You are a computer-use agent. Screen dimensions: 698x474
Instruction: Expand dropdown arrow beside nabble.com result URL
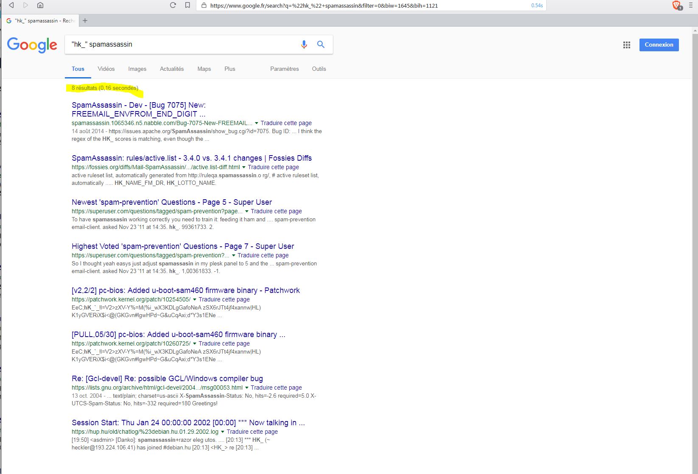[256, 123]
